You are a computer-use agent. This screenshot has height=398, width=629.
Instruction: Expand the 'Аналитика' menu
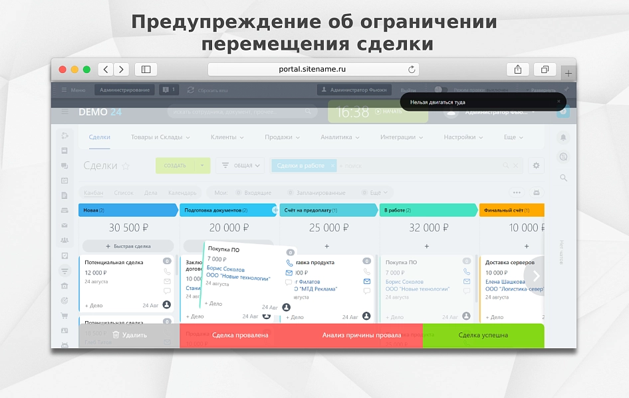coord(340,137)
